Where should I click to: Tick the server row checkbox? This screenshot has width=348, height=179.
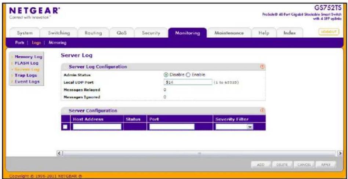(65, 127)
